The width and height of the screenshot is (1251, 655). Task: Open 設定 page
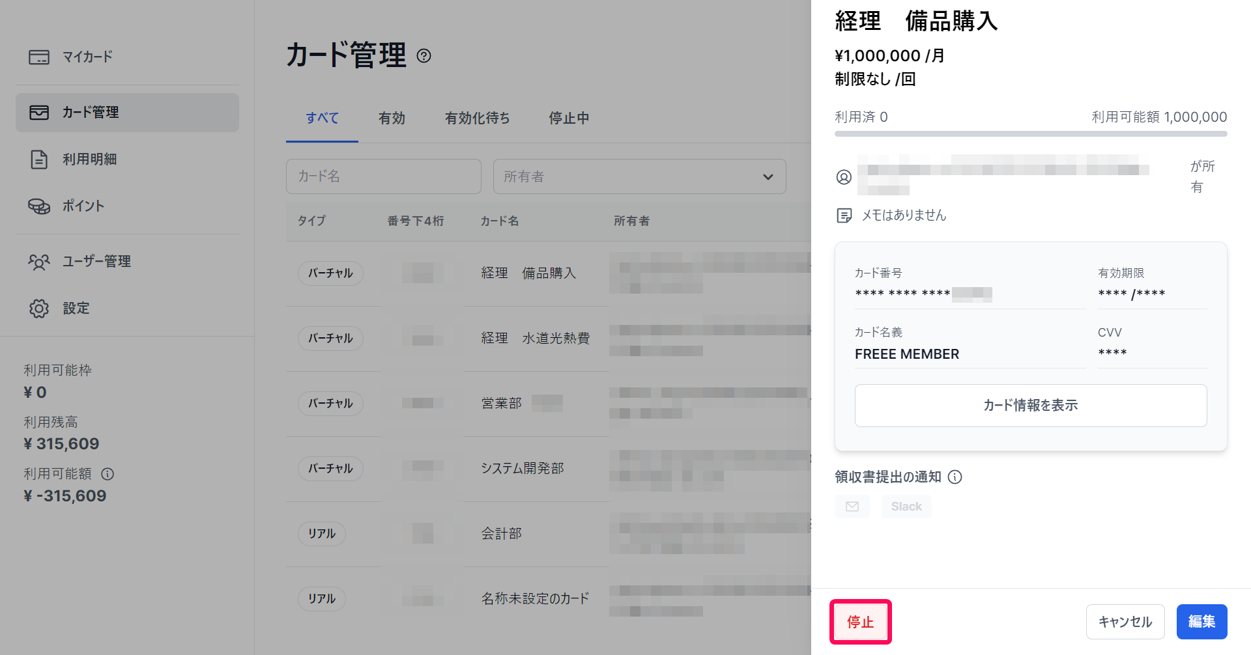click(127, 309)
